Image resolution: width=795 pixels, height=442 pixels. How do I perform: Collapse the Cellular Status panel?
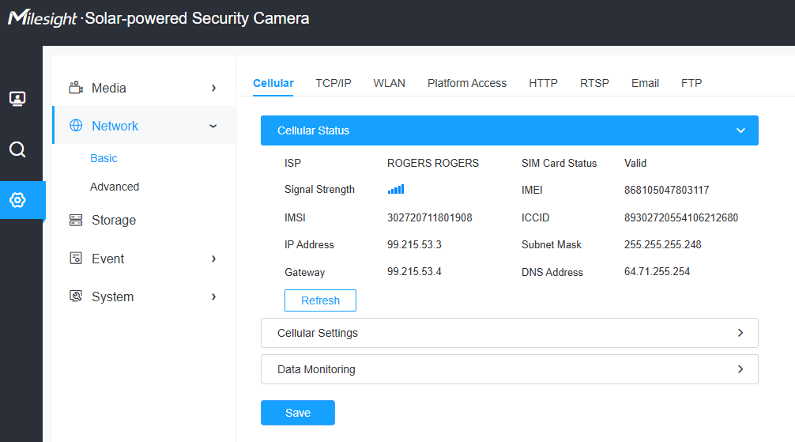click(x=740, y=130)
